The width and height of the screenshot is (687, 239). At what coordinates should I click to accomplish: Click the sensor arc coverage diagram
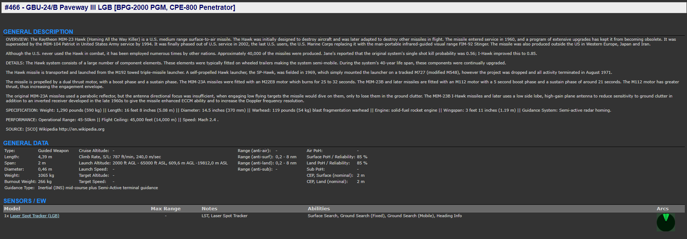(665, 222)
